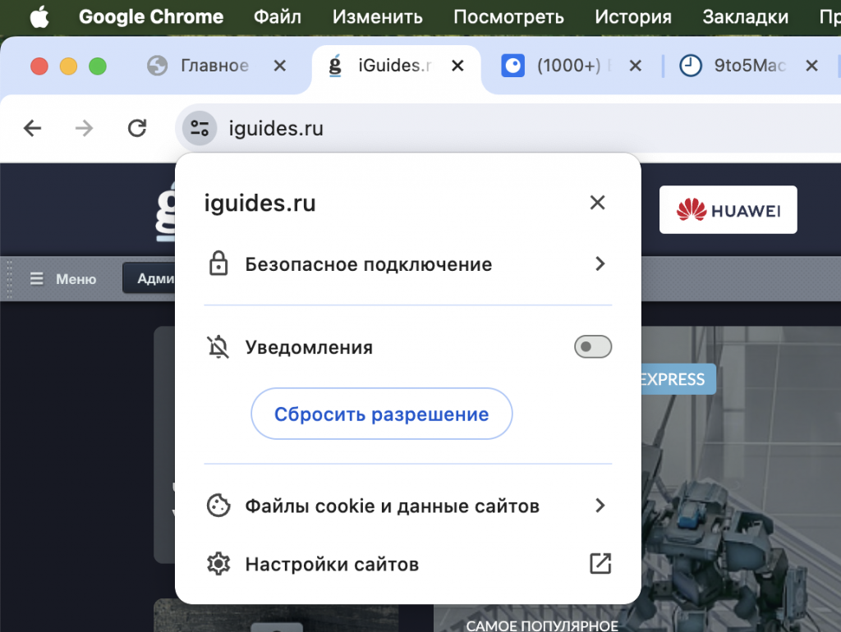Click the Уведомления label
The height and width of the screenshot is (632, 841).
point(309,347)
